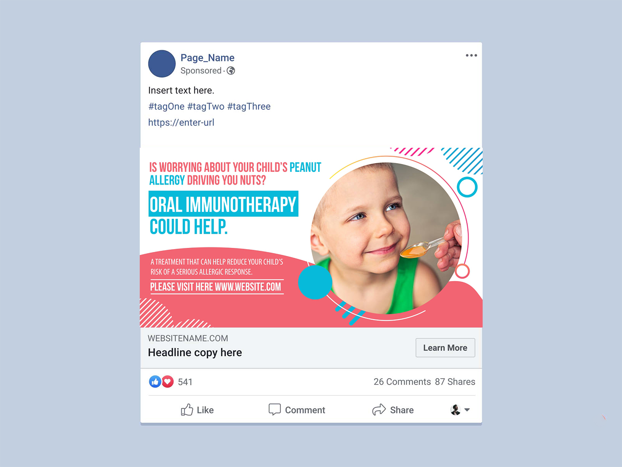This screenshot has width=622, height=467.
Task: Click the globe public audience icon
Action: tap(231, 71)
